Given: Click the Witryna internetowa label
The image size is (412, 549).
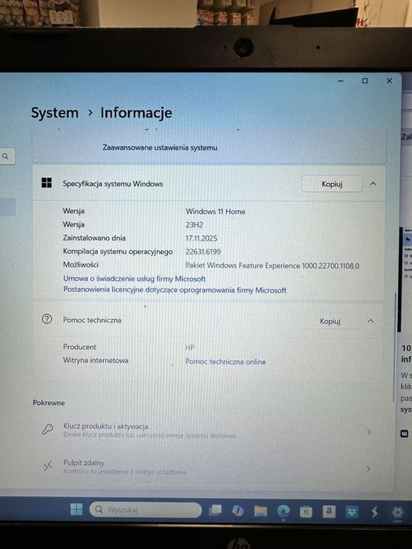Looking at the screenshot, I should [95, 360].
